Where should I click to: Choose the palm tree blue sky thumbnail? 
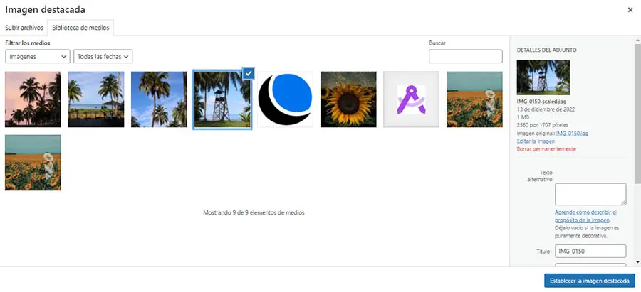159,99
